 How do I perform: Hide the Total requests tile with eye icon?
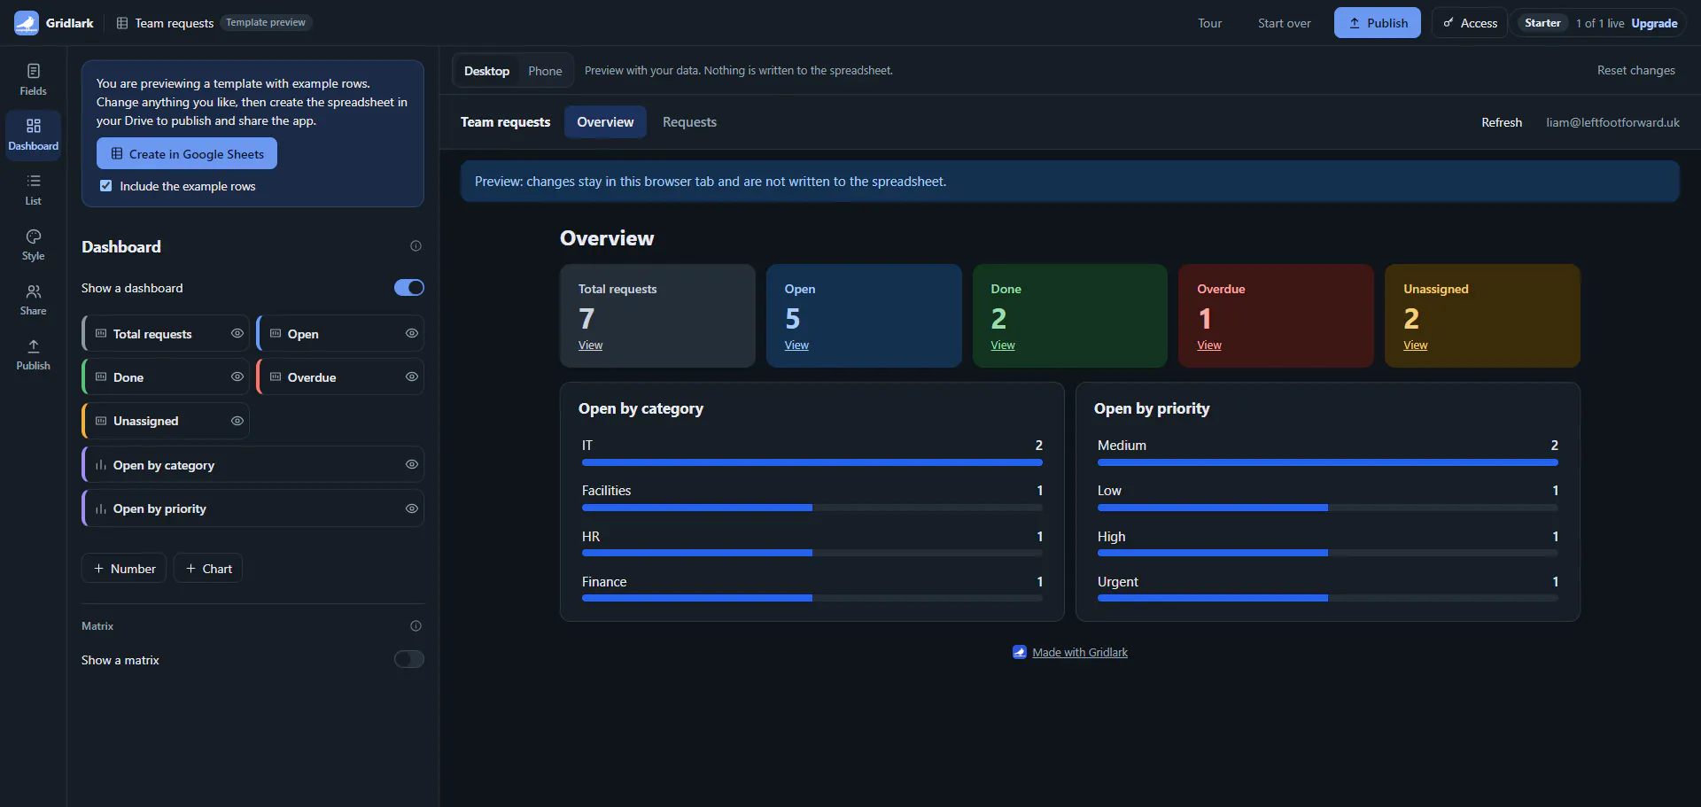point(237,334)
